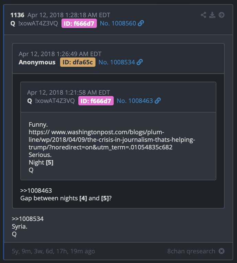Click the 8chan qresearch source label
Screen dimensions: 237x263
(191, 251)
